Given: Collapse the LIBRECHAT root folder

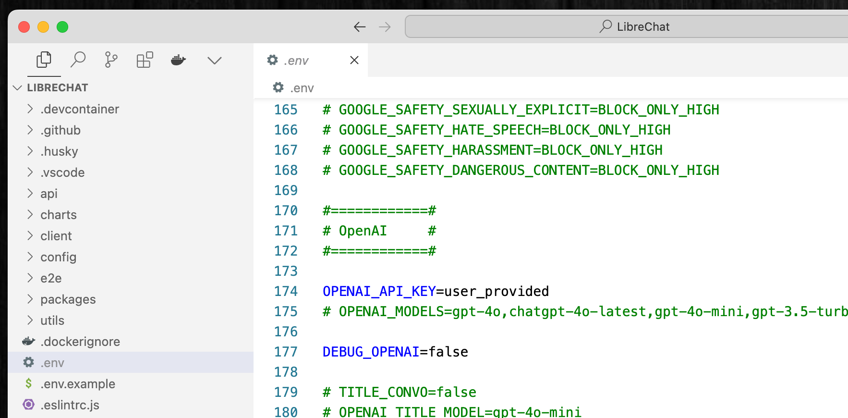Looking at the screenshot, I should (x=18, y=87).
